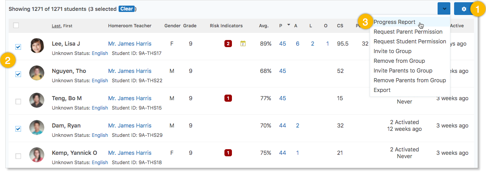The height and width of the screenshot is (172, 486).
Task: Click Lisa Lee's red risk indicator badge
Action: point(228,44)
